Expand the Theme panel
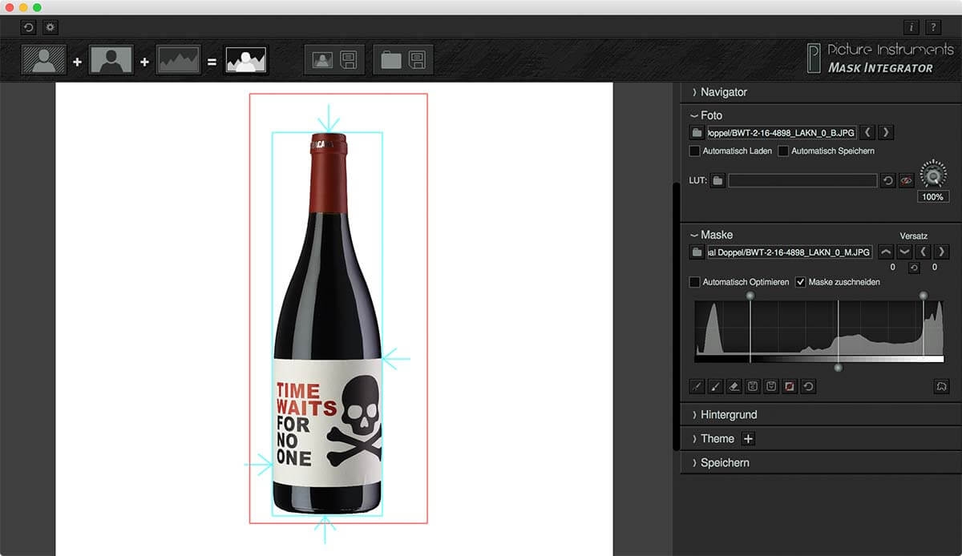962x556 pixels. (x=713, y=439)
